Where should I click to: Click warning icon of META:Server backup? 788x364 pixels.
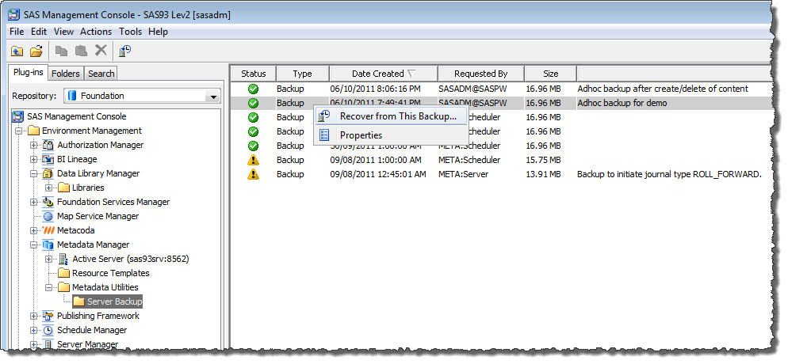[254, 174]
